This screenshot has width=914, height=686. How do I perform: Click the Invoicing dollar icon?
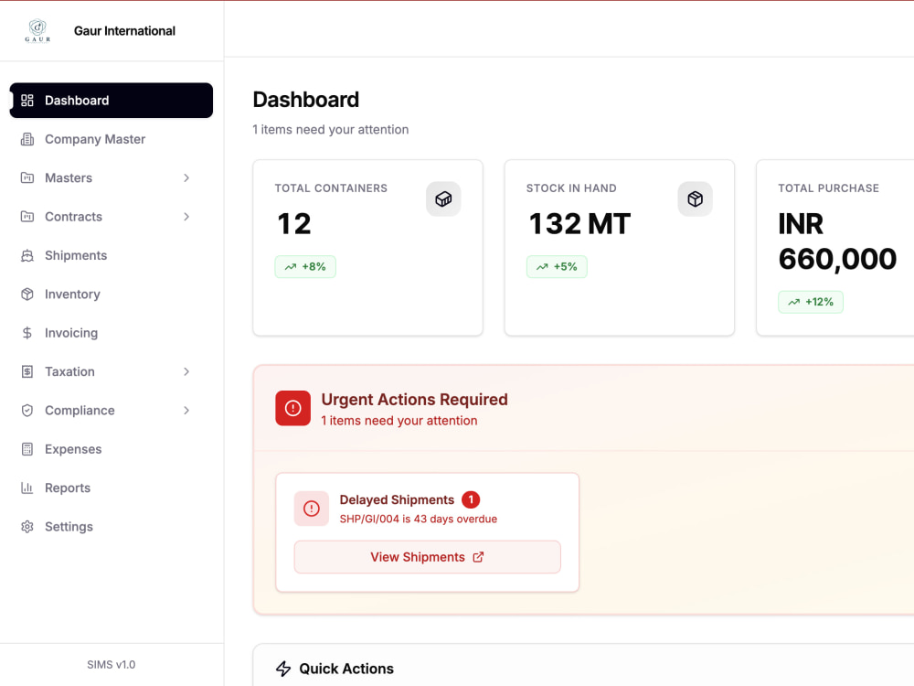[x=27, y=333]
